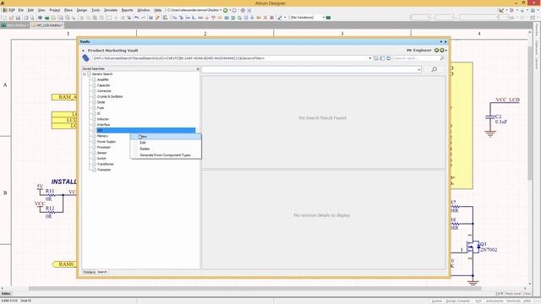Open the File menu
Screen dimensions: 541x304
[20, 10]
